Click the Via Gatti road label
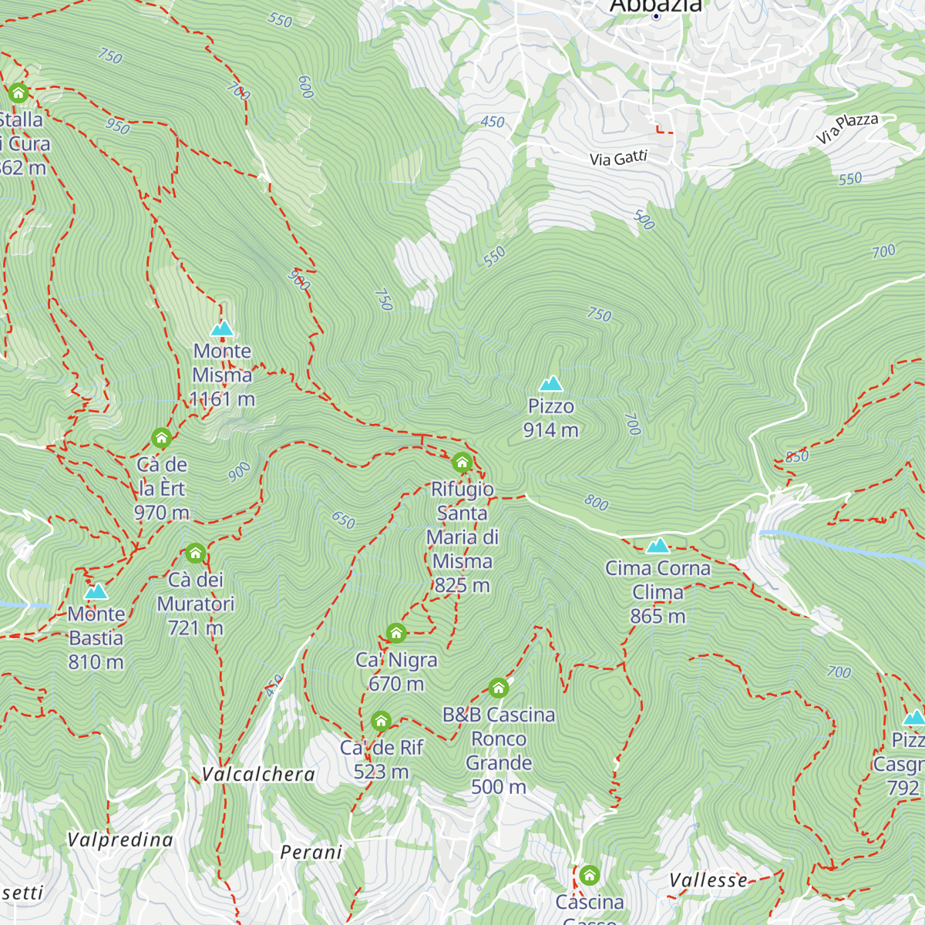This screenshot has height=925, width=925. [617, 157]
